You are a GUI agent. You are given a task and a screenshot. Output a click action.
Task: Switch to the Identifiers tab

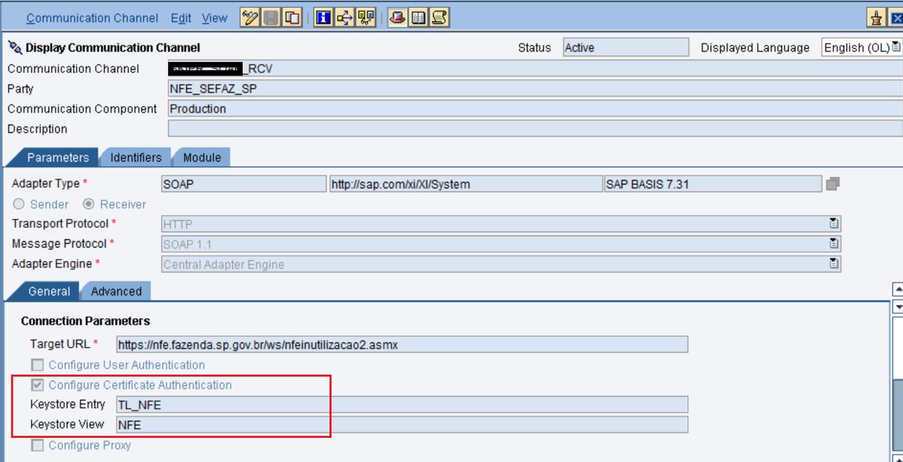pyautogui.click(x=136, y=158)
